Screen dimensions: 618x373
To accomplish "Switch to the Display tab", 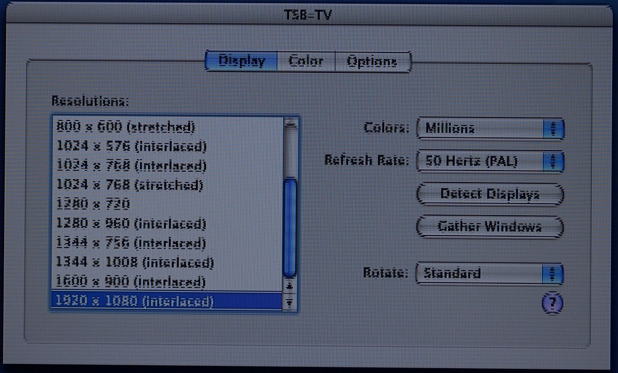I will tap(241, 61).
